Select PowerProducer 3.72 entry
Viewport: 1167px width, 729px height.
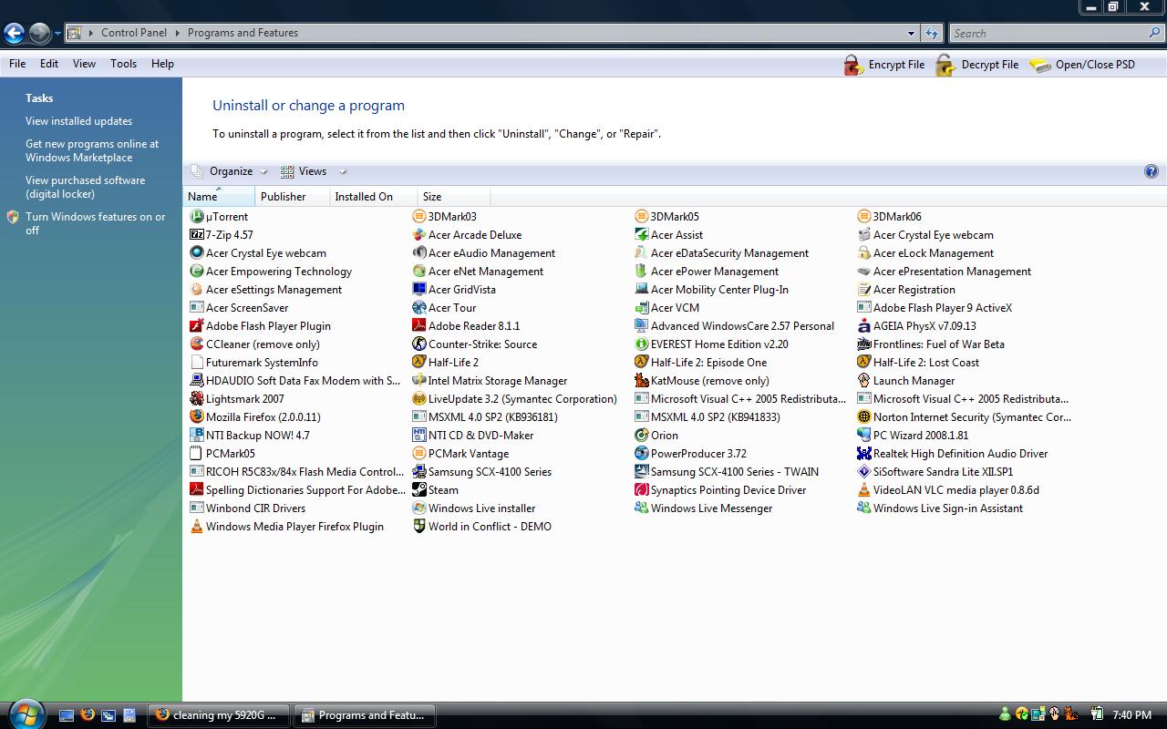coord(690,454)
